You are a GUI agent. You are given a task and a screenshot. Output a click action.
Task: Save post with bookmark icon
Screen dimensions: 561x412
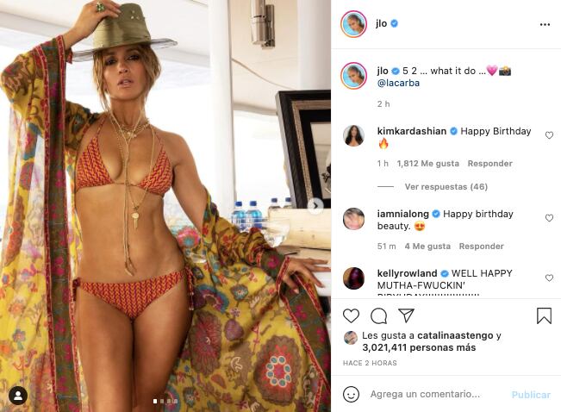tap(544, 316)
